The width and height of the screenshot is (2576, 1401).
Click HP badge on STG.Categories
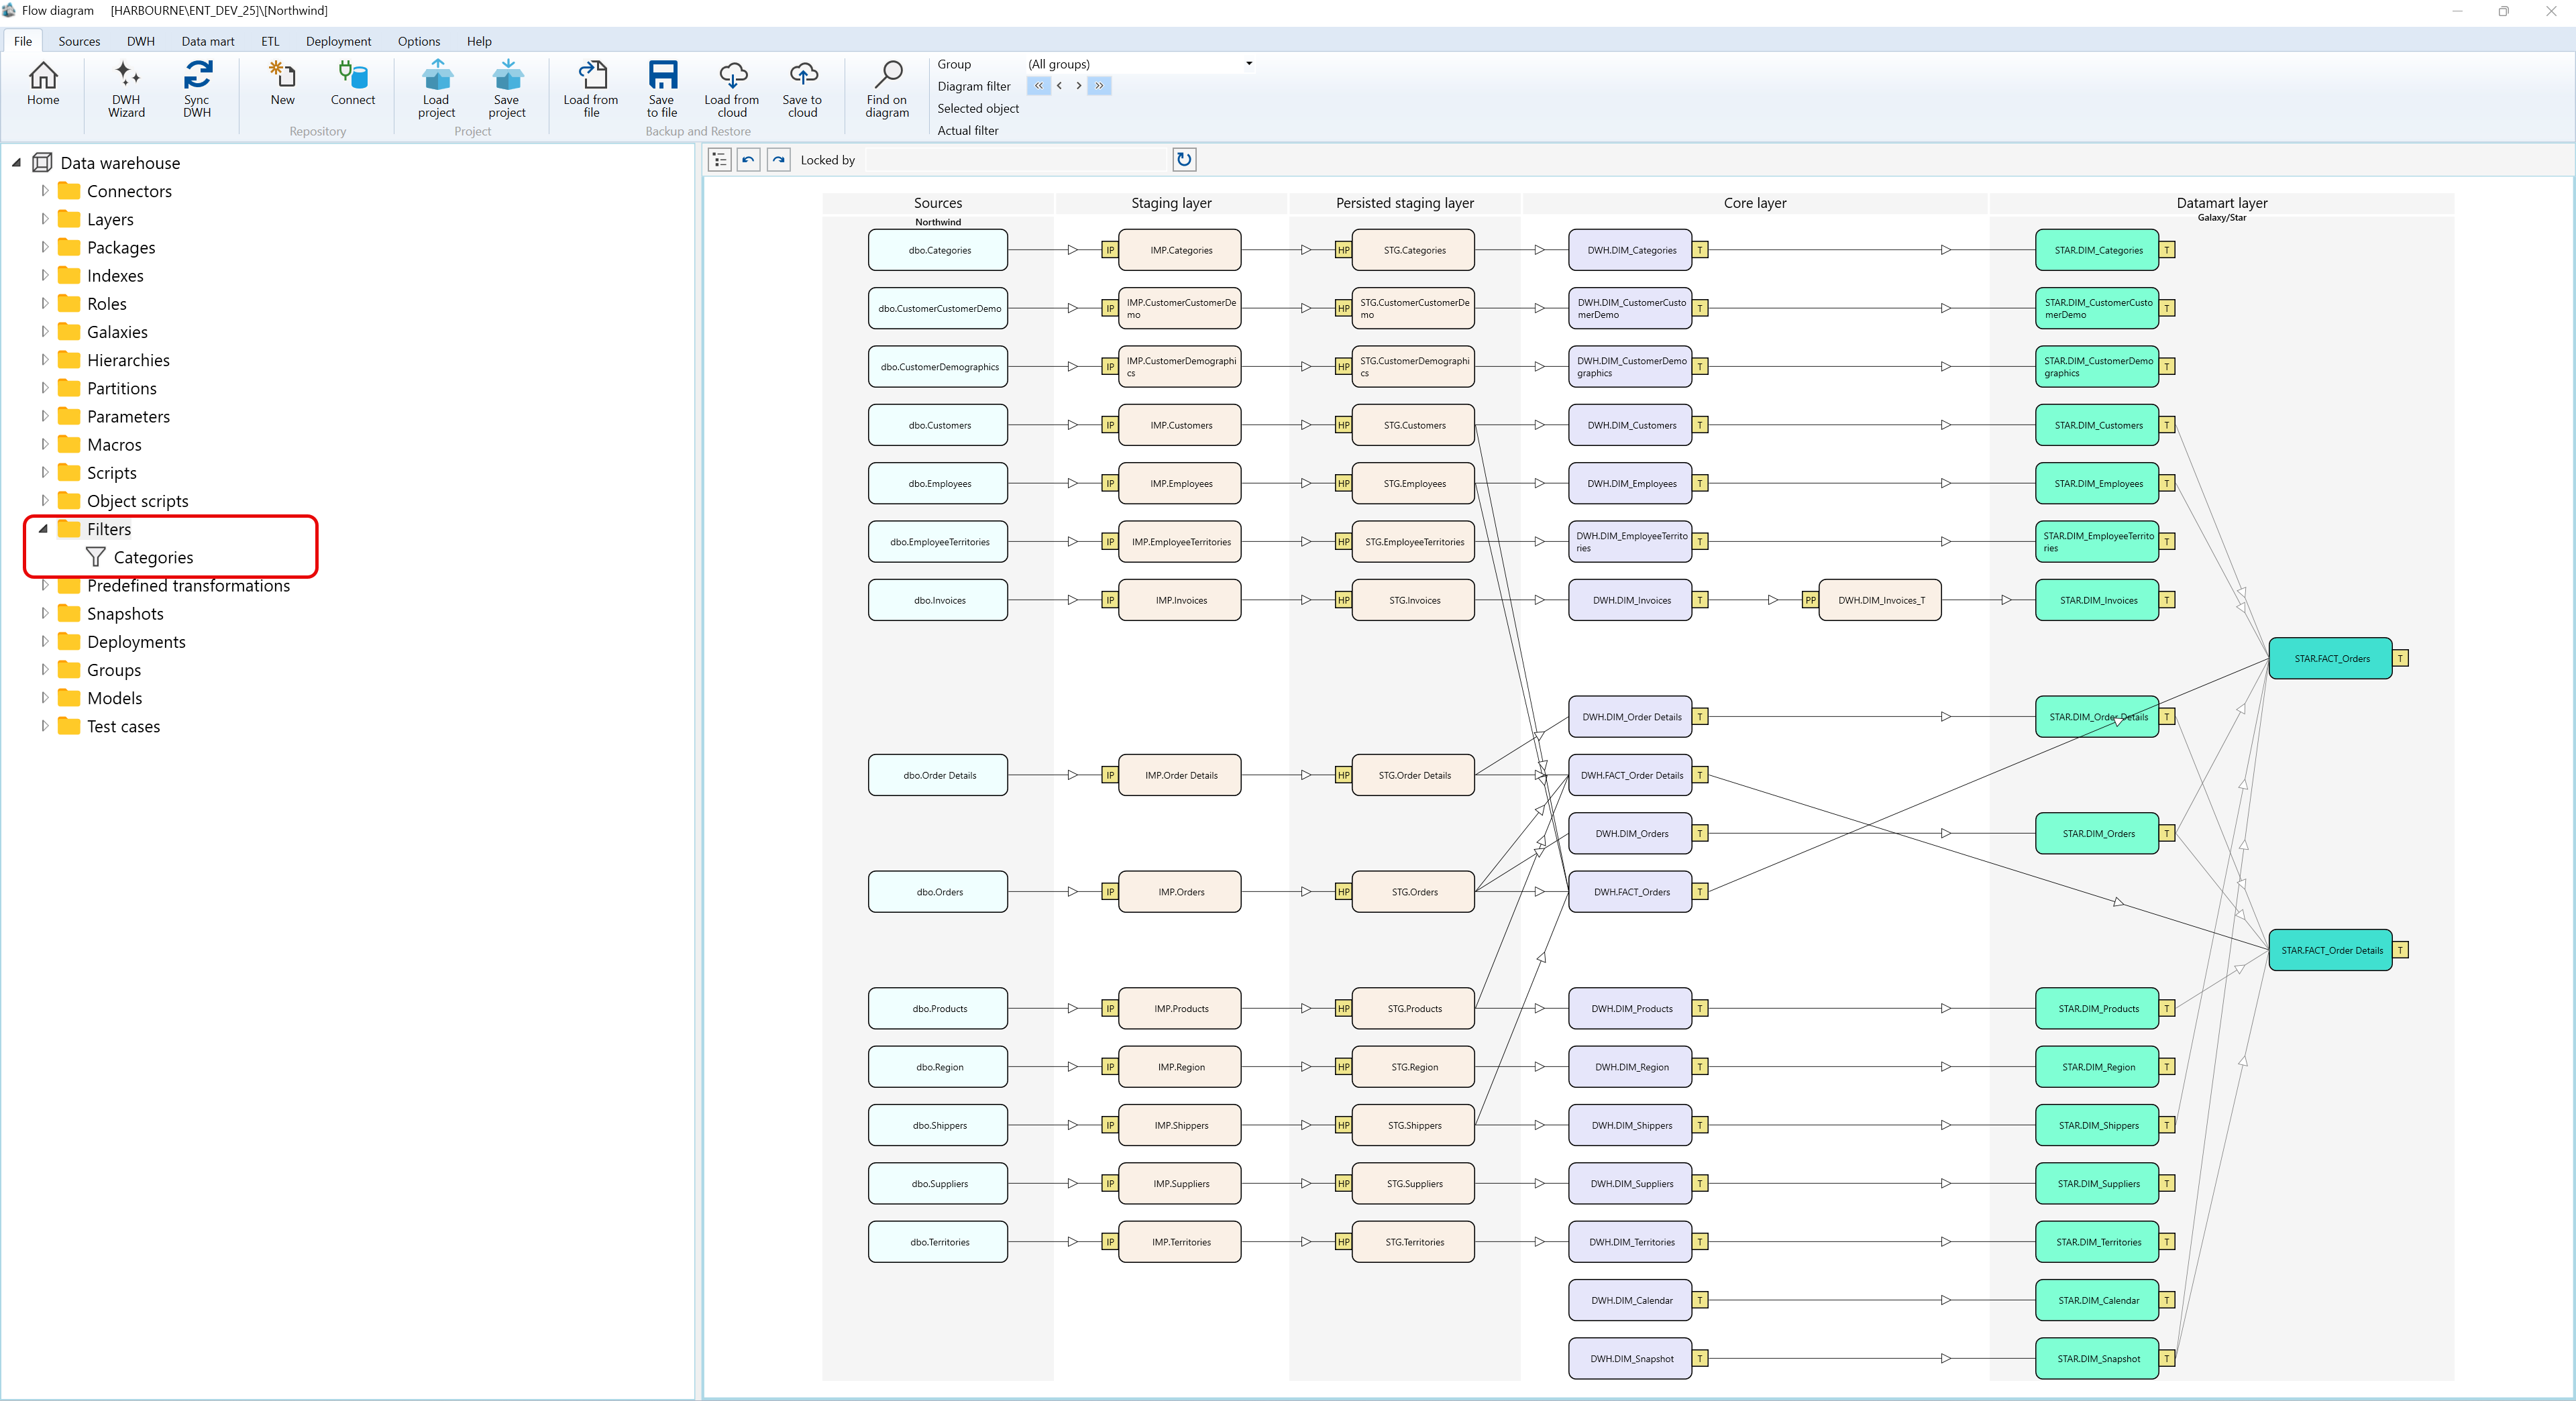point(1343,250)
